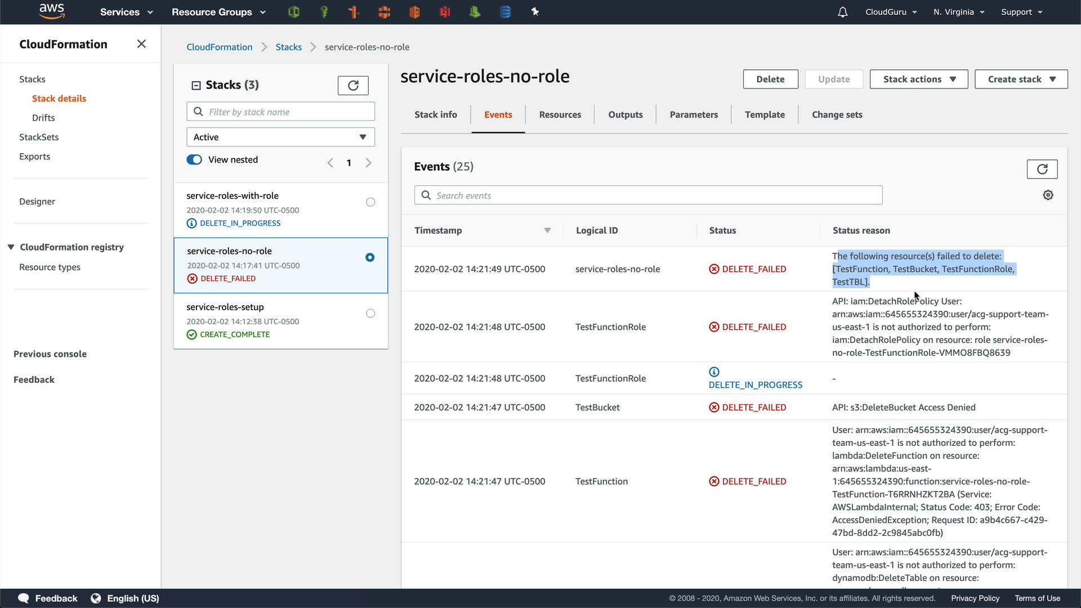Switch to the Resources tab
Image resolution: width=1081 pixels, height=608 pixels.
[x=560, y=115]
